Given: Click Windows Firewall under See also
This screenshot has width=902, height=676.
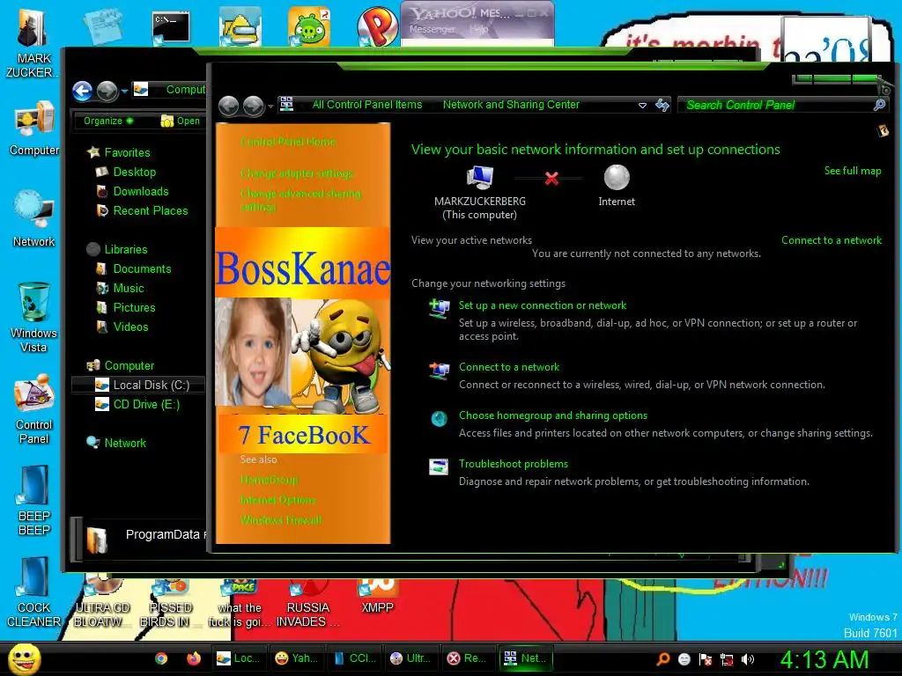Looking at the screenshot, I should (x=281, y=520).
